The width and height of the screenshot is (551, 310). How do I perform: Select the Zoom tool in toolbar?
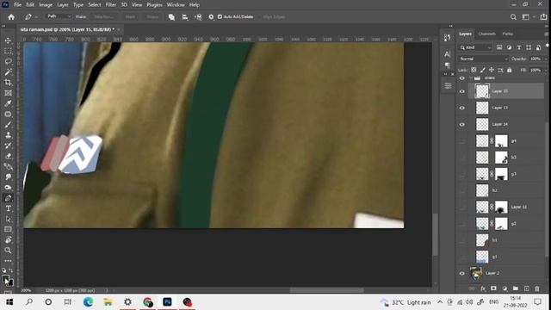(8, 251)
